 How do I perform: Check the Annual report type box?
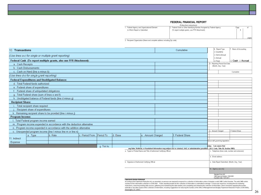215,58
